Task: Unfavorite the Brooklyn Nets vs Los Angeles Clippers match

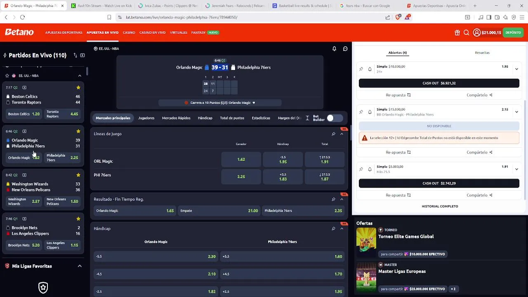Action: [78, 219]
